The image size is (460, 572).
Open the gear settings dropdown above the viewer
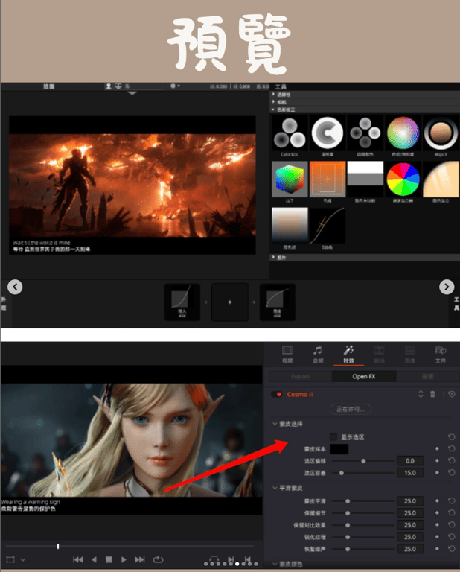(x=175, y=86)
